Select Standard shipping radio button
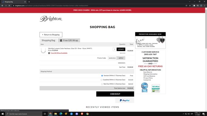The width and height of the screenshot is (207, 116). click(x=102, y=76)
